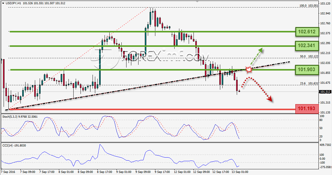Click 102.575 on the price axis

(325, 33)
